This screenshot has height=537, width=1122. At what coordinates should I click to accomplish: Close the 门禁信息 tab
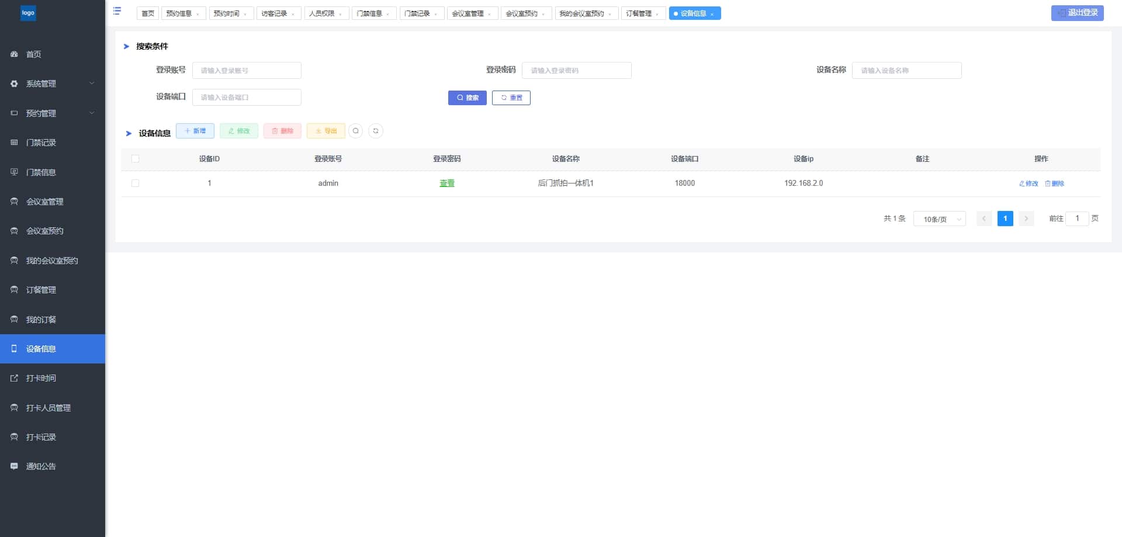tap(388, 14)
